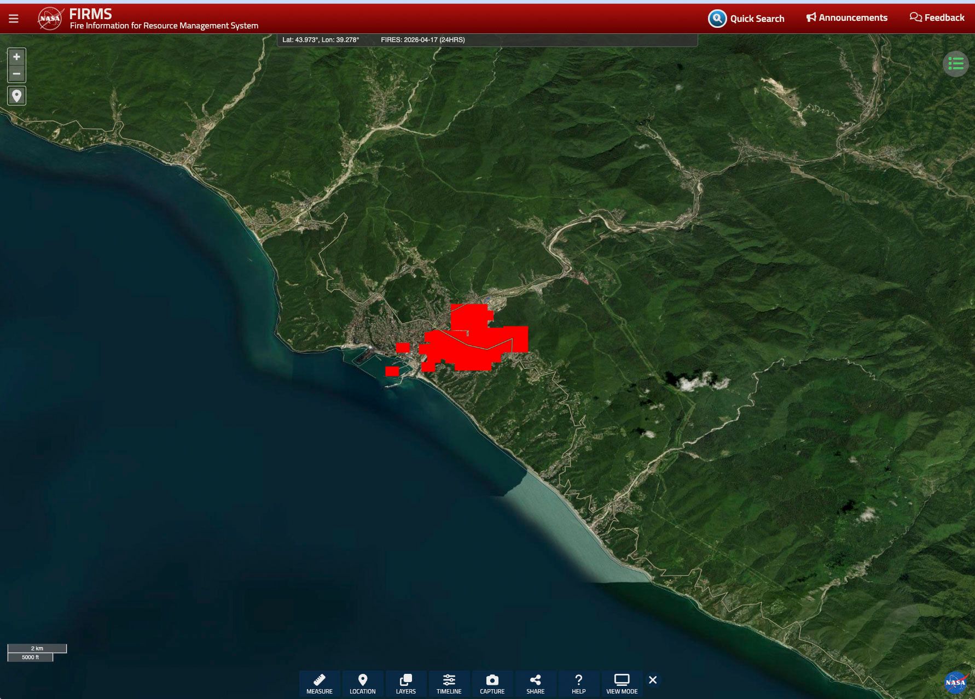Open the Share options
The width and height of the screenshot is (975, 699).
536,684
